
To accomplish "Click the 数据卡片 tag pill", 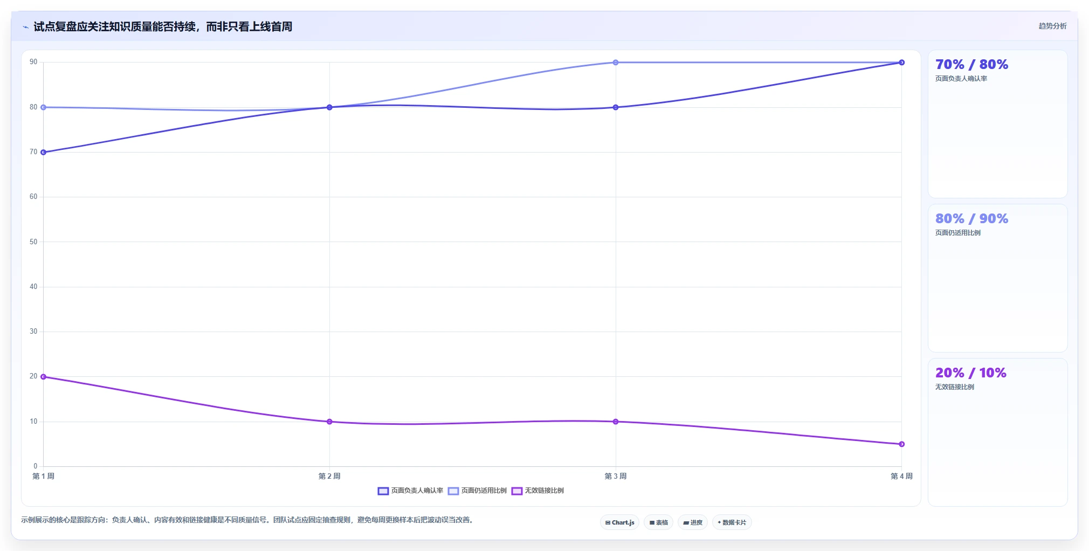I will pyautogui.click(x=732, y=522).
